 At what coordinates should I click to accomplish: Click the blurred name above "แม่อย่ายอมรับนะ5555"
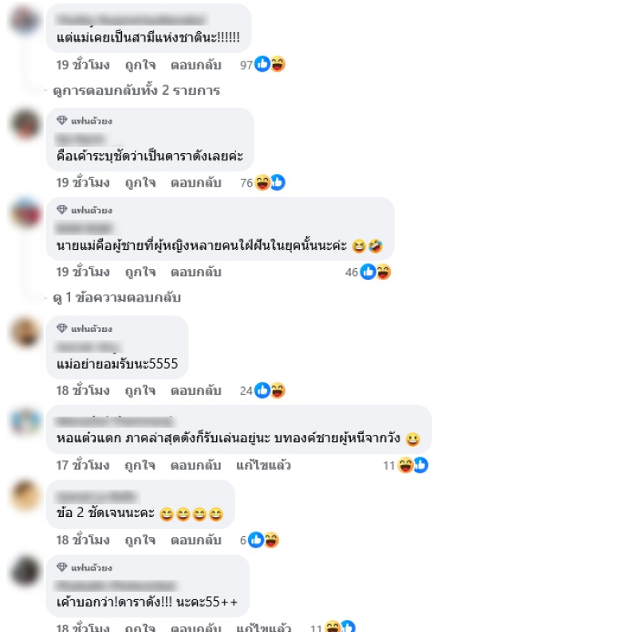88,347
